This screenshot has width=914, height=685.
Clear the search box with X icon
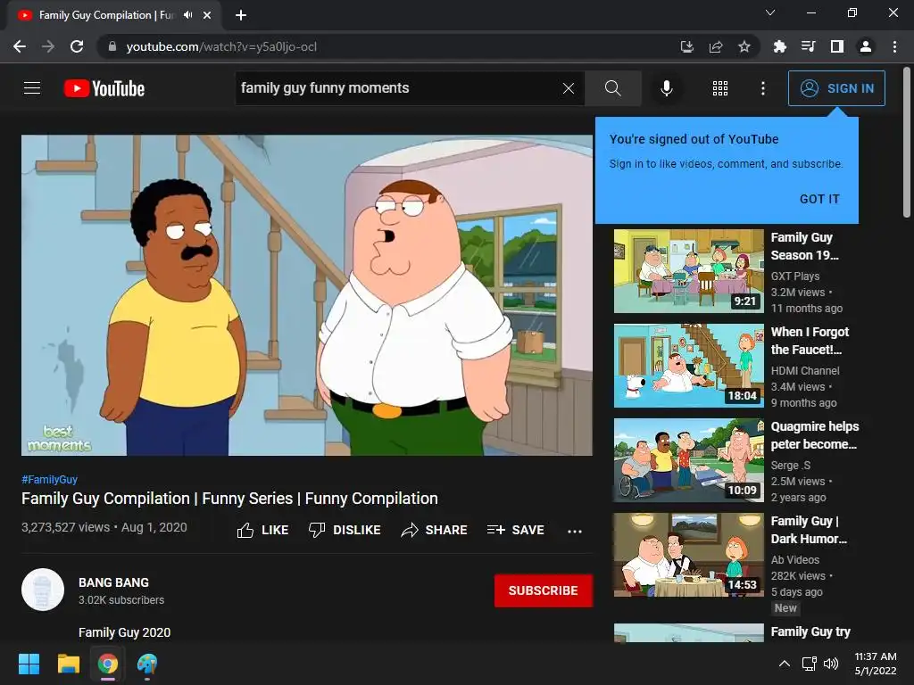pos(569,88)
